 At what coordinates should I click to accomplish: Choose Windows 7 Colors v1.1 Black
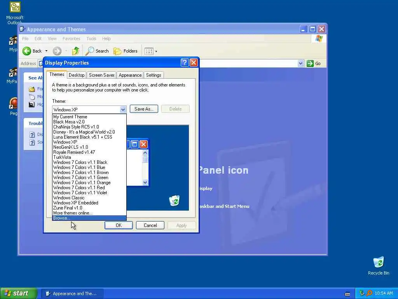click(x=89, y=162)
